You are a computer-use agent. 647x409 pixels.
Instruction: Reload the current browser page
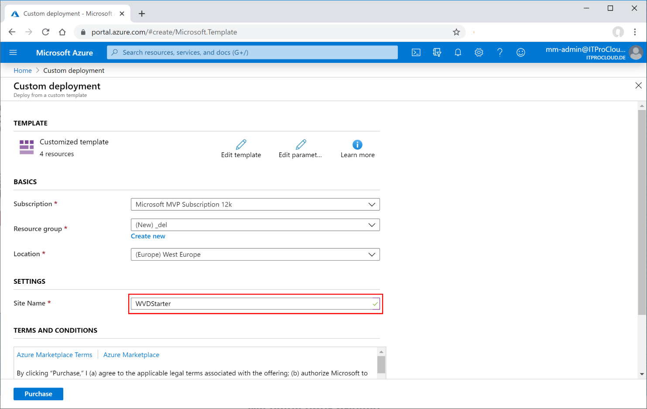click(45, 32)
